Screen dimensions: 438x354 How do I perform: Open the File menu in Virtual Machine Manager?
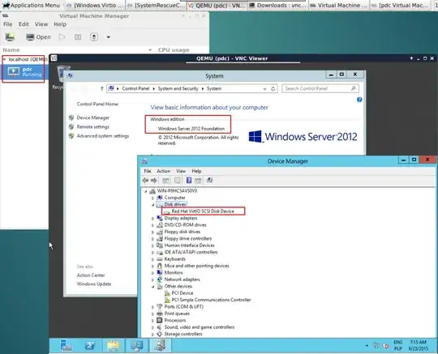(8, 24)
